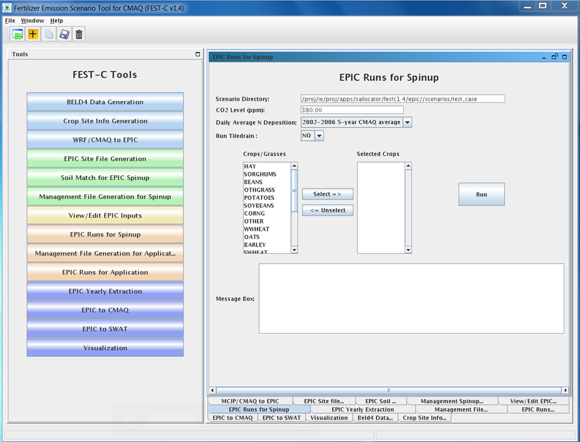Click the trash delete toolbar icon
Viewport: 580px width, 442px height.
[79, 34]
